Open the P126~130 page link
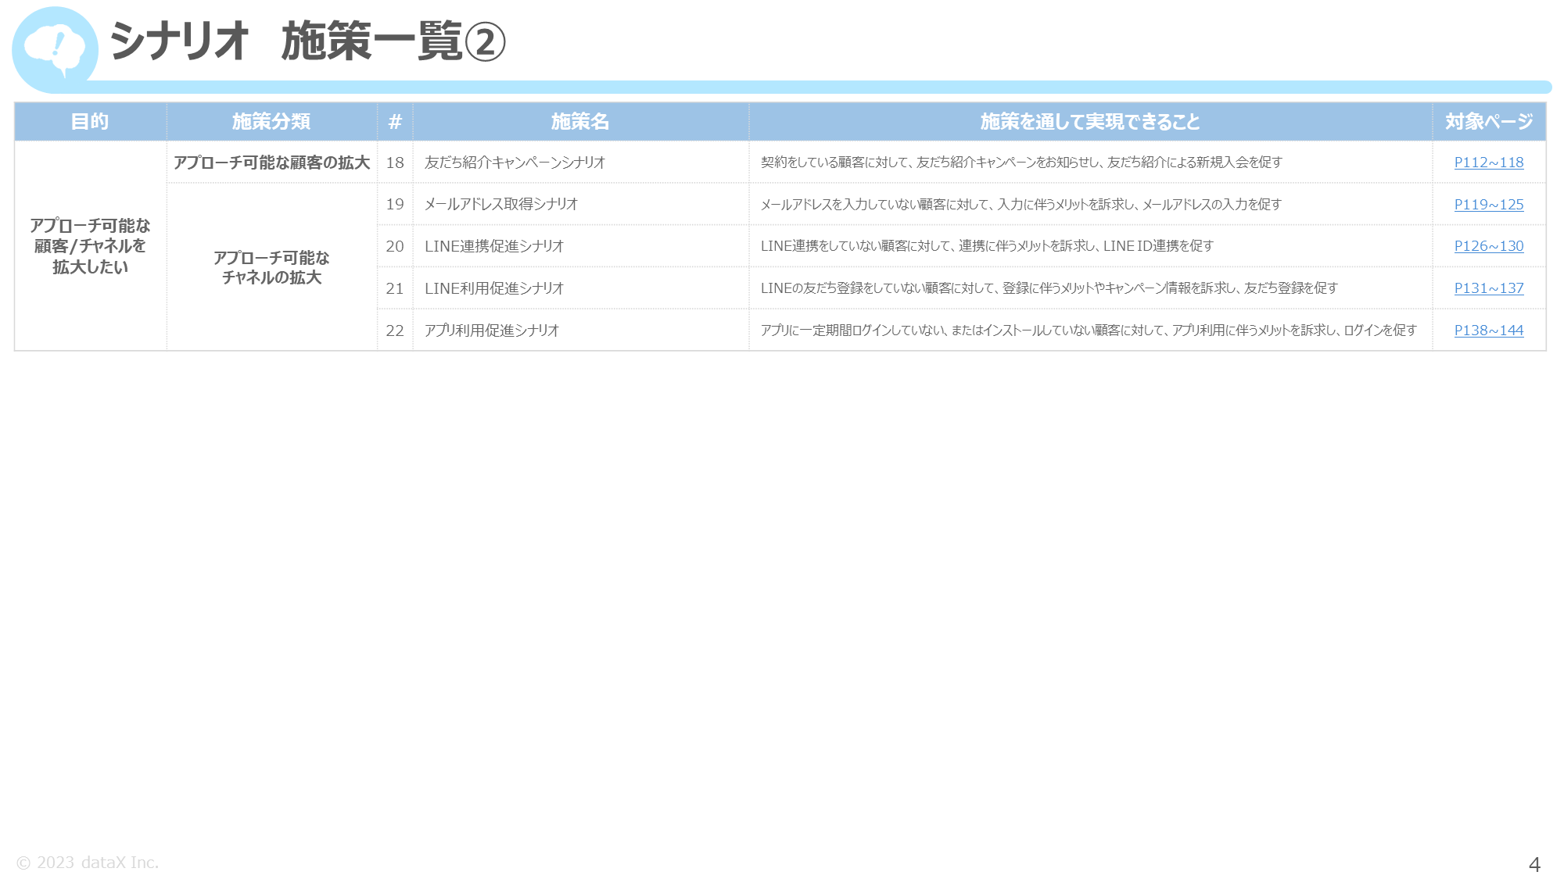1564x879 pixels. (1488, 246)
